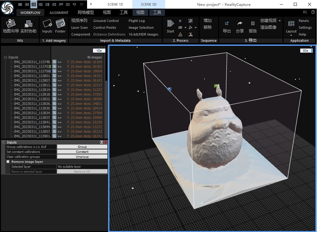Click the blue camera marker in 3D view
This screenshot has height=232, width=317.
point(170,89)
